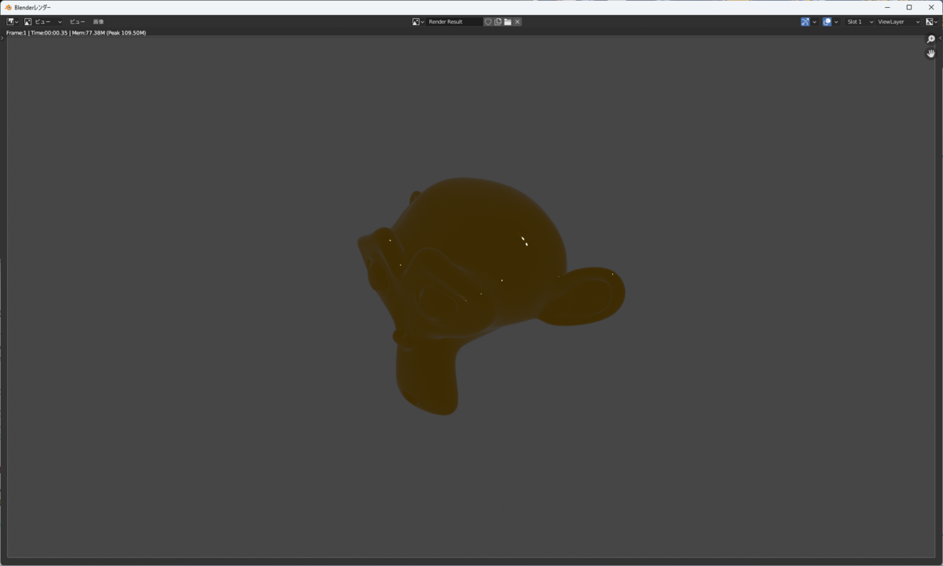943x566 pixels.
Task: Open the editor type selector
Action: pyautogui.click(x=13, y=22)
